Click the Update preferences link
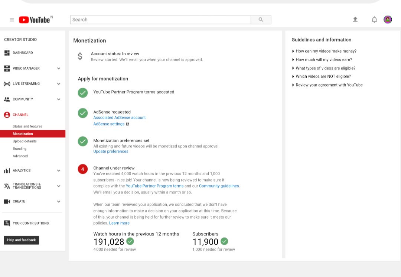401x277 pixels. point(111,151)
